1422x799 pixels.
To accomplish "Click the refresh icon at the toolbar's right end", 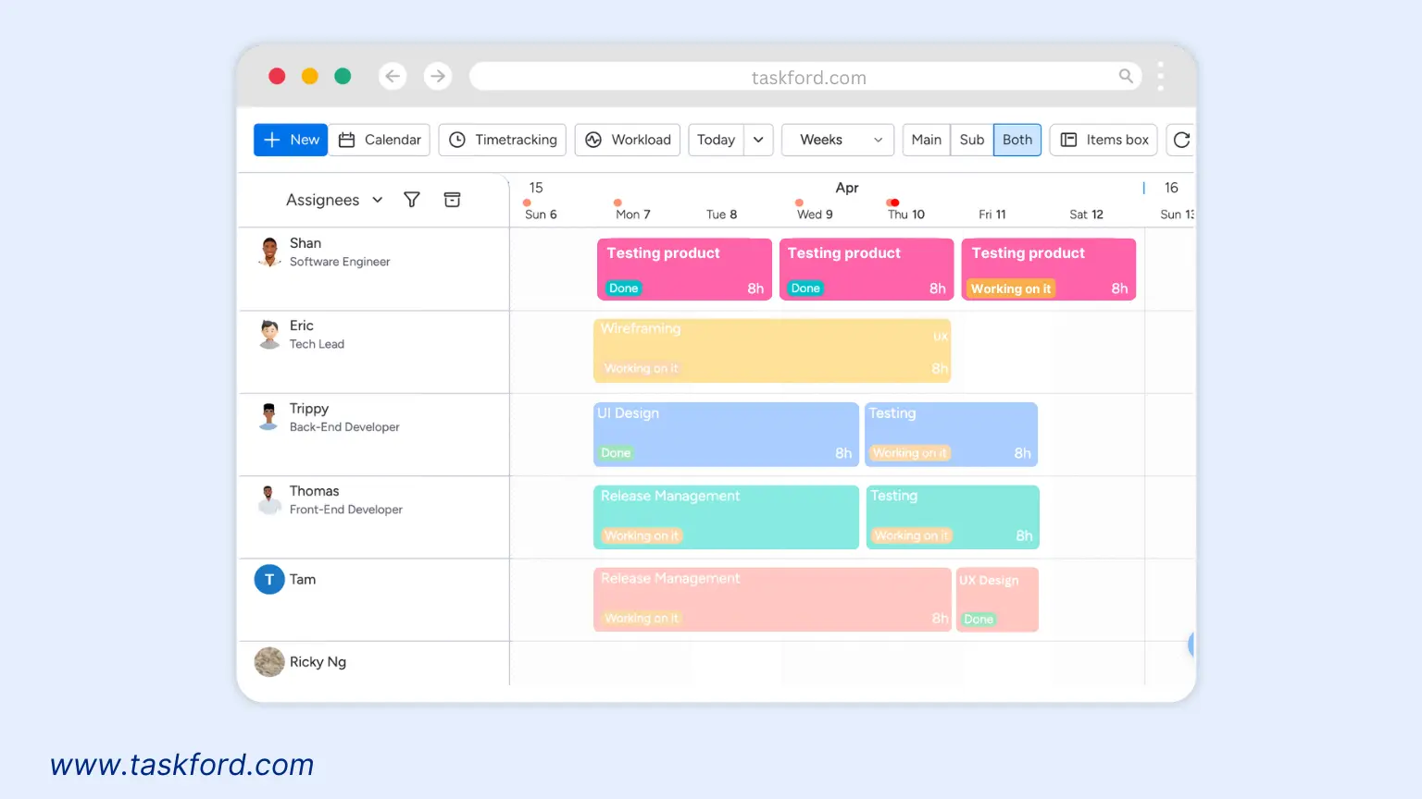I will [1181, 140].
